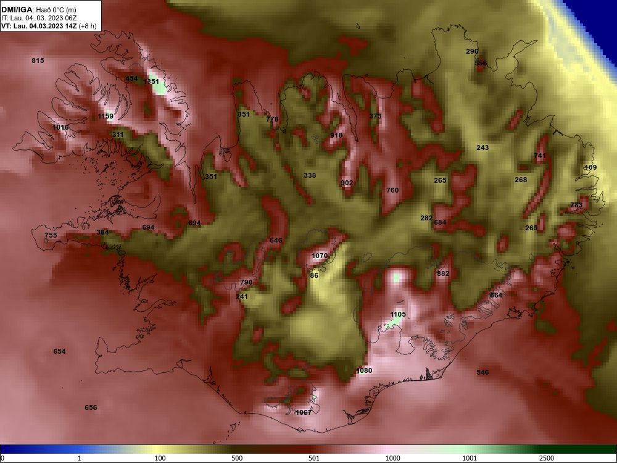
Task: Select the 282 map value
Action: coord(426,218)
